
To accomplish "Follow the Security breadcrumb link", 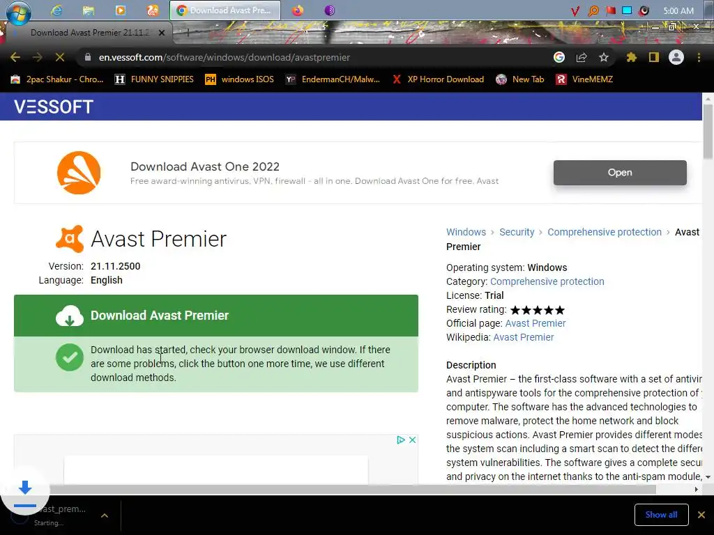I will tap(517, 232).
